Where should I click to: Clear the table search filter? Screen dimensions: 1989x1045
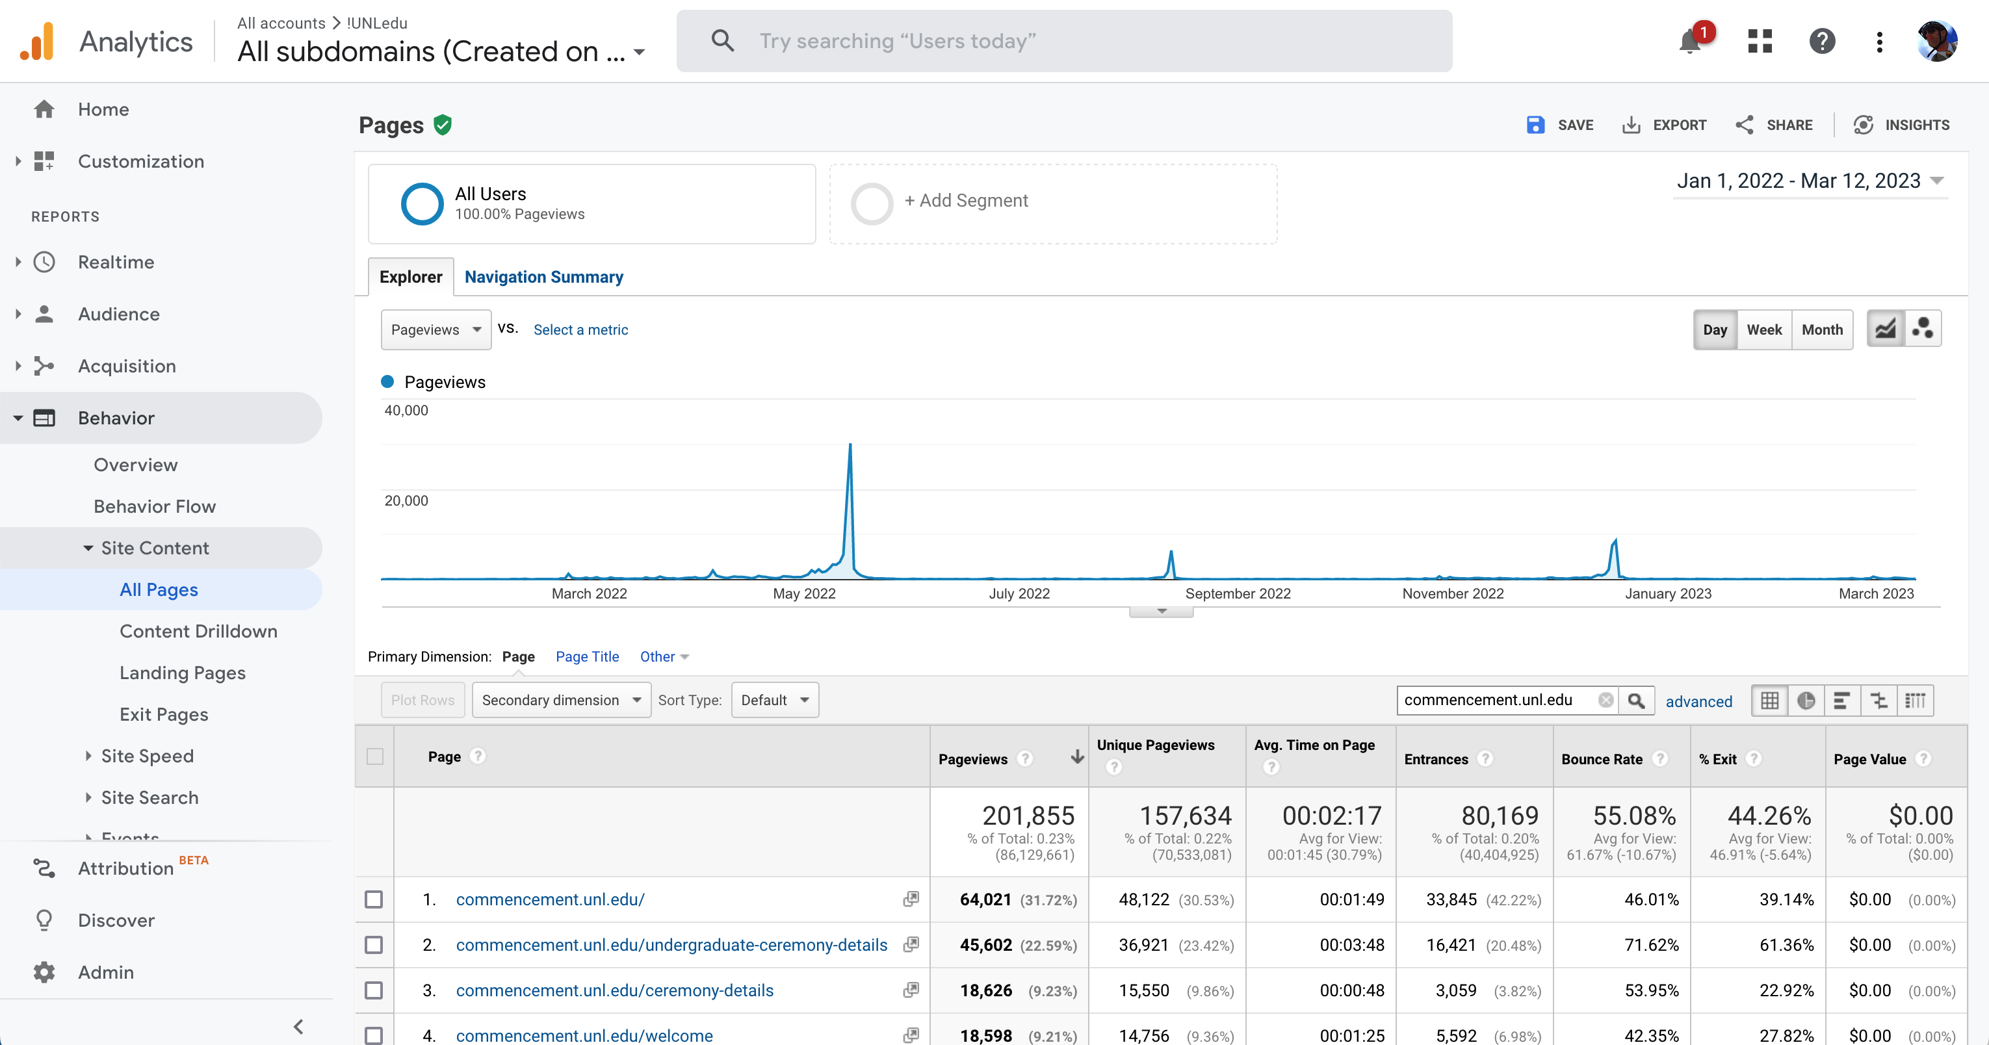[1605, 700]
